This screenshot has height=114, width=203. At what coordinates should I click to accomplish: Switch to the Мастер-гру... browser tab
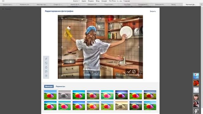coord(42,4)
